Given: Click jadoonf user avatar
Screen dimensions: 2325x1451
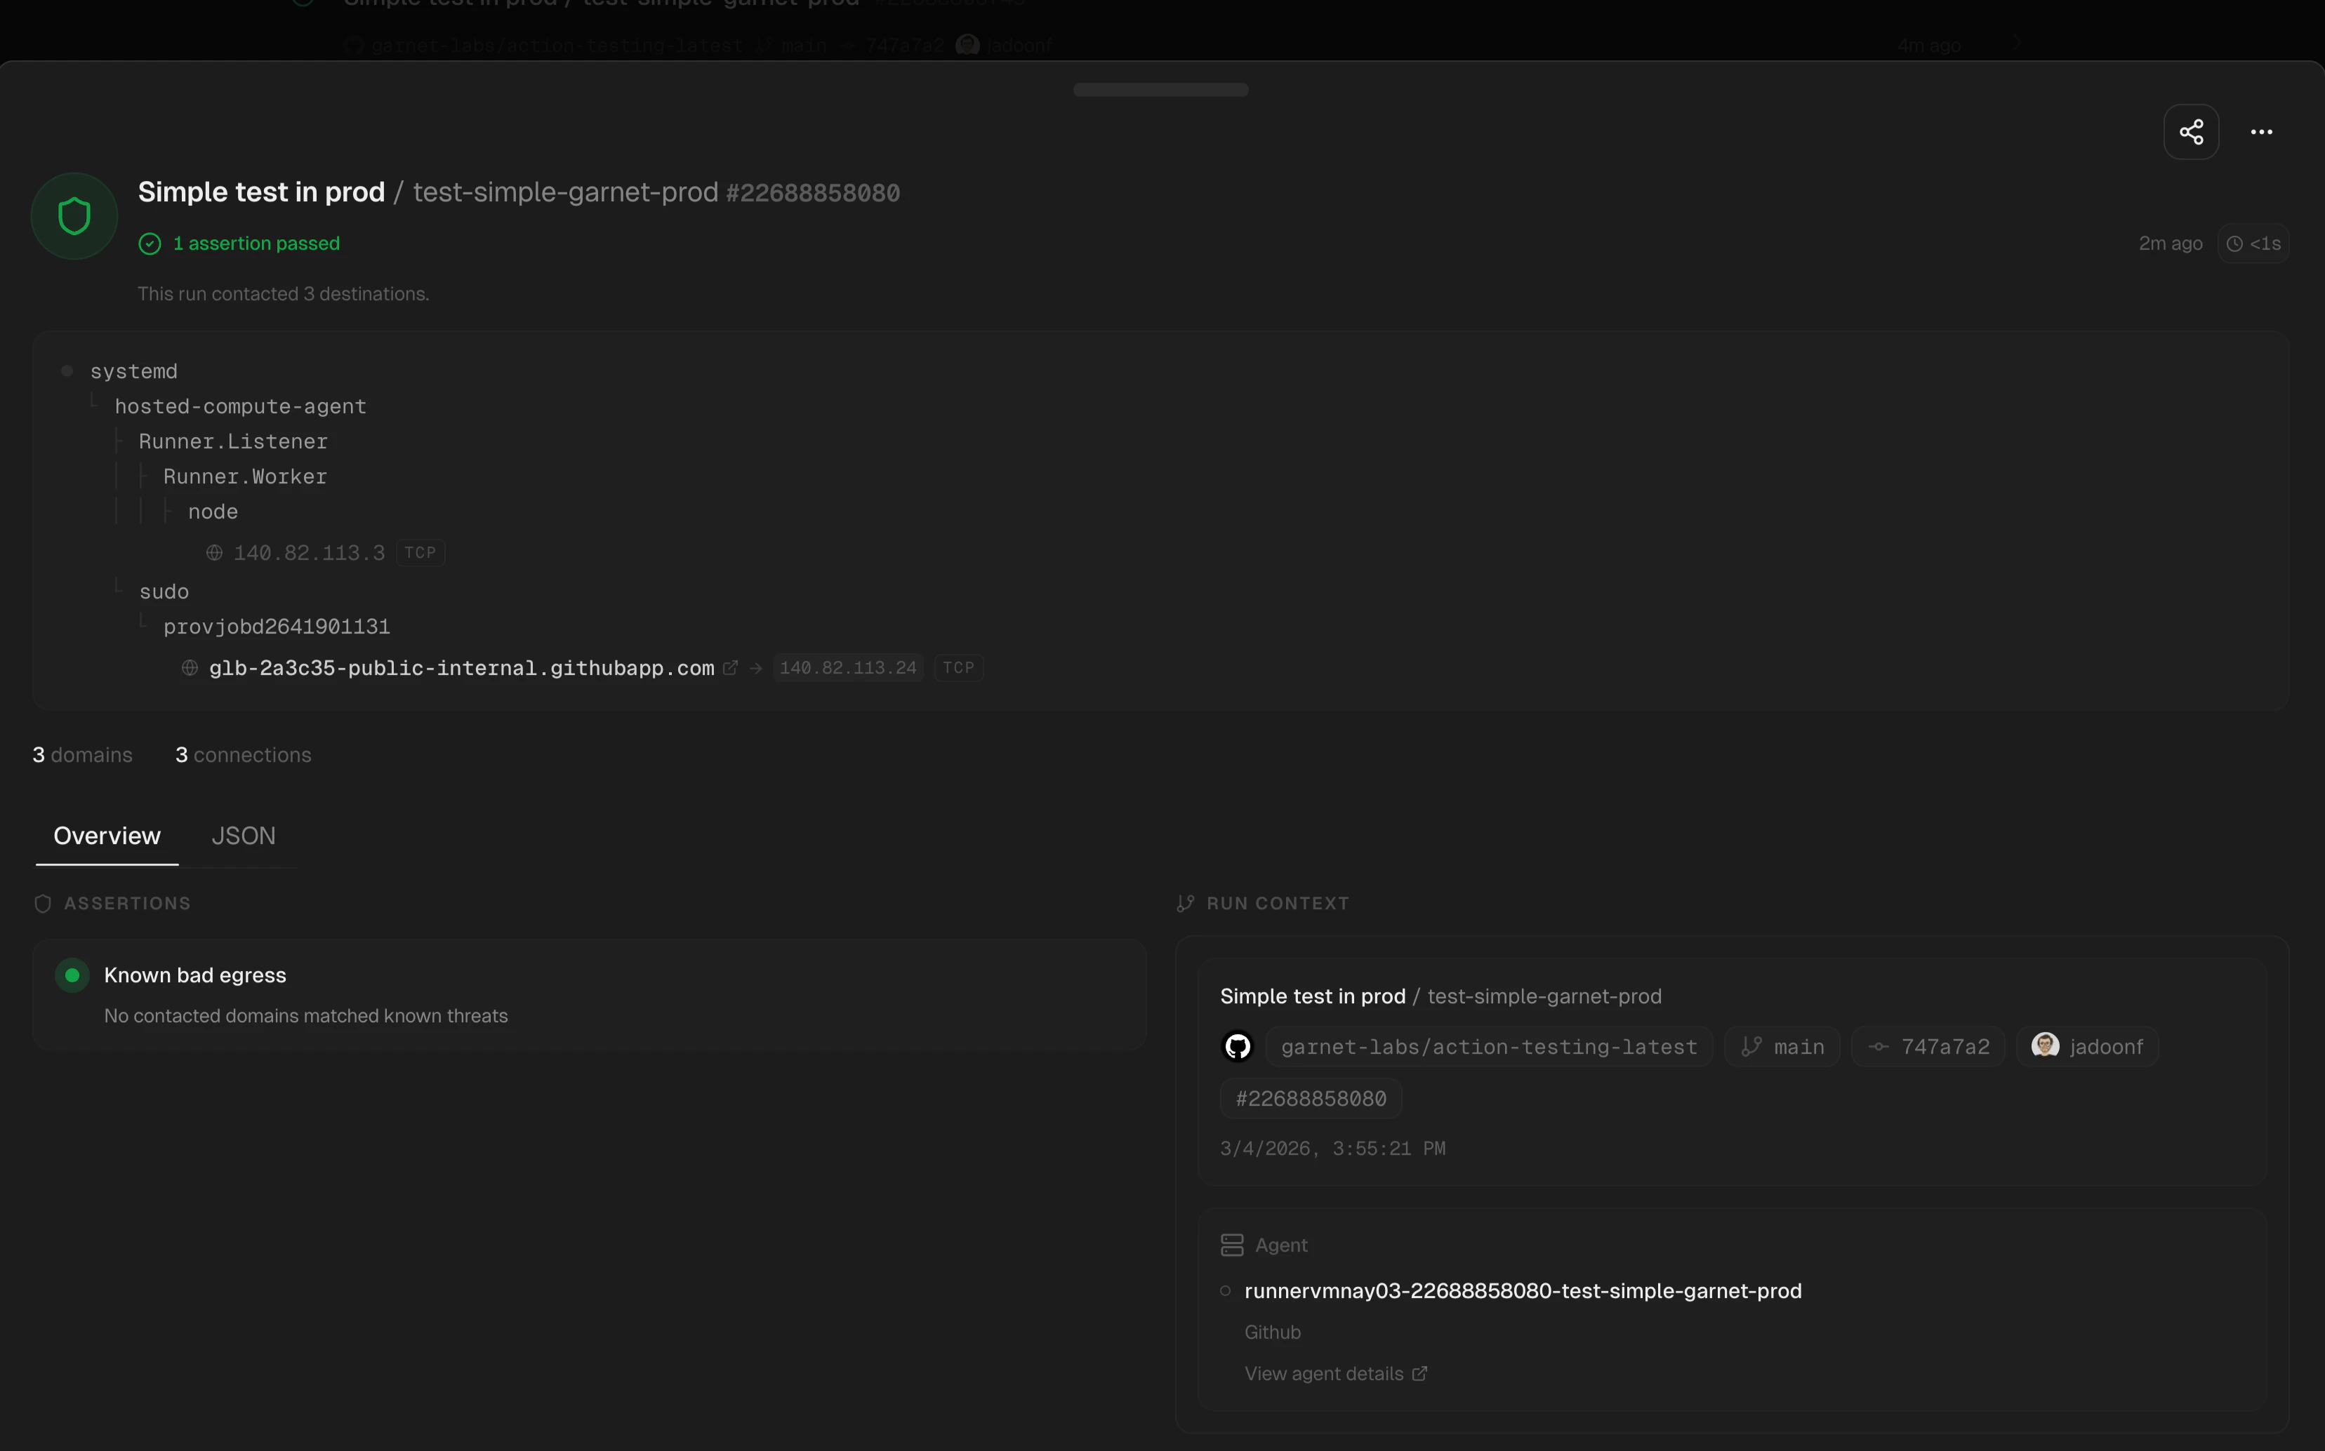Looking at the screenshot, I should 2045,1045.
